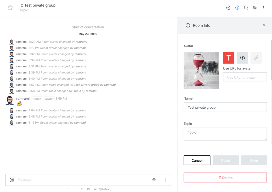The width and height of the screenshot is (272, 192).
Task: Select the red T default avatar
Action: pos(229,58)
